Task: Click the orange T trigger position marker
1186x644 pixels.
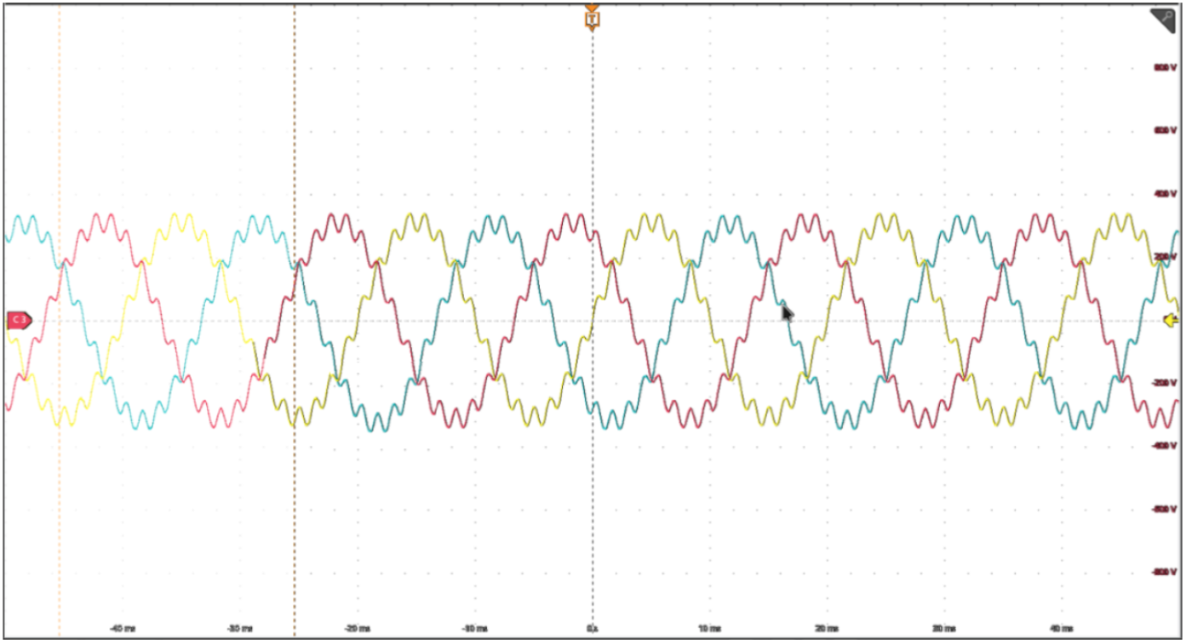Action: tap(592, 19)
